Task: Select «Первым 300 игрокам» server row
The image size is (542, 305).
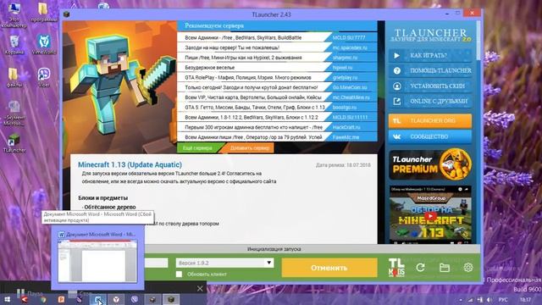Action: click(x=277, y=127)
